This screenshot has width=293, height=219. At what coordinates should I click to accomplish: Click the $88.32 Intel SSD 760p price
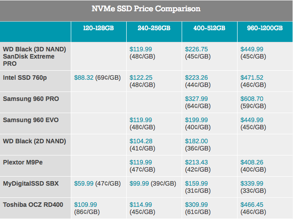pos(84,78)
